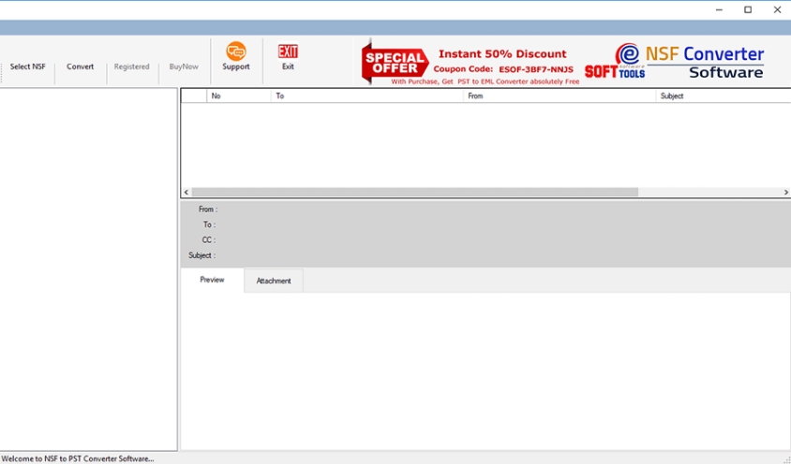Click the 'Subject :' label in message header

click(202, 255)
